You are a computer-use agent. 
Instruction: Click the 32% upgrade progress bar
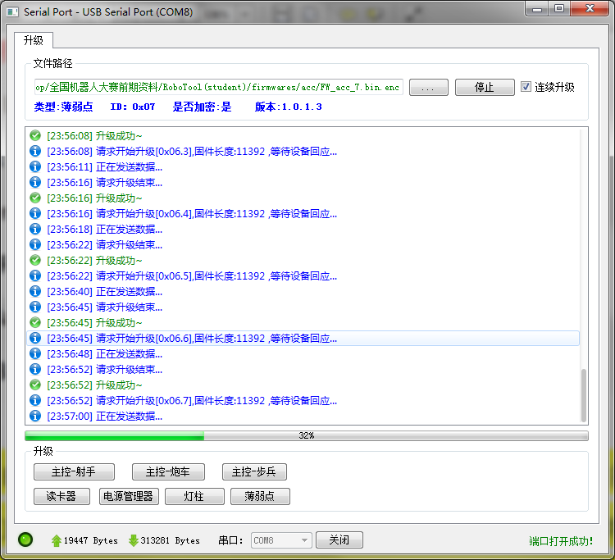pyautogui.click(x=307, y=435)
